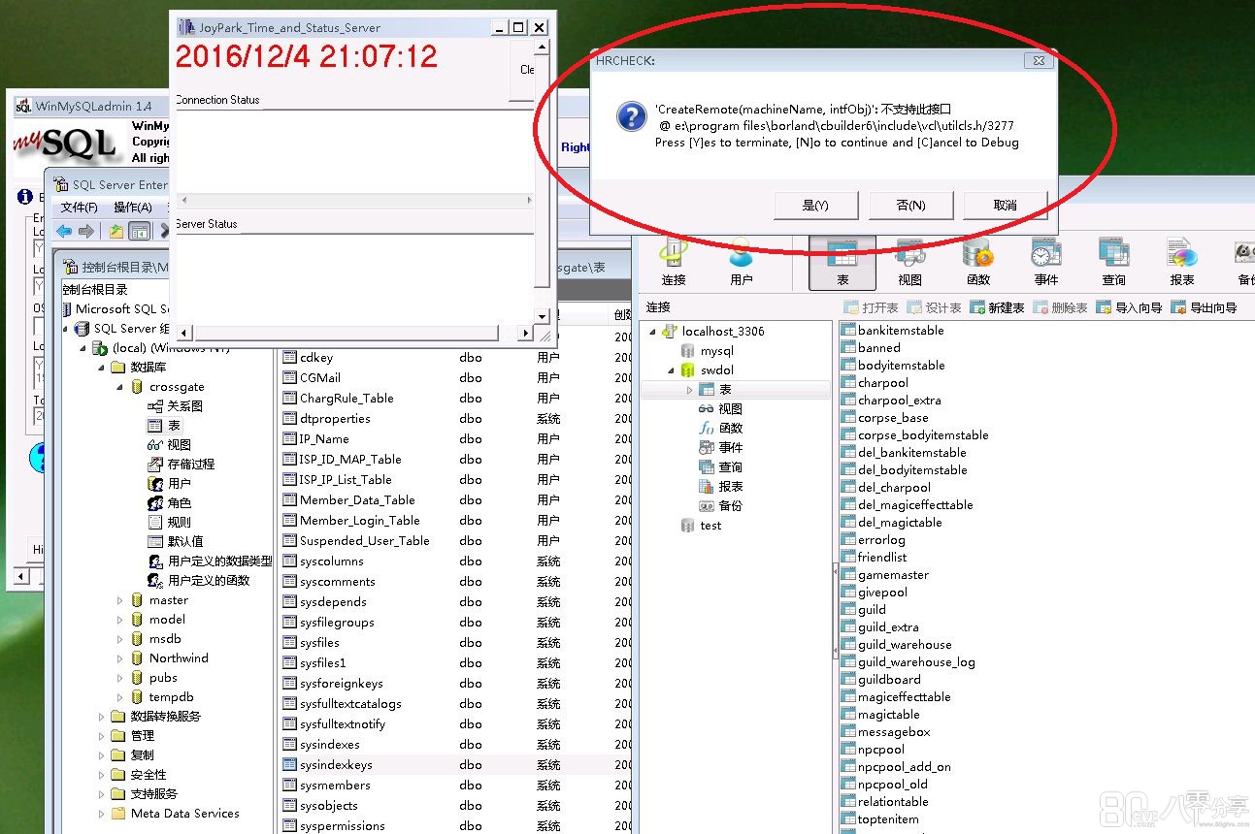Image resolution: width=1255 pixels, height=834 pixels.
Task: Select the banned table in Navicat list
Action: [871, 348]
